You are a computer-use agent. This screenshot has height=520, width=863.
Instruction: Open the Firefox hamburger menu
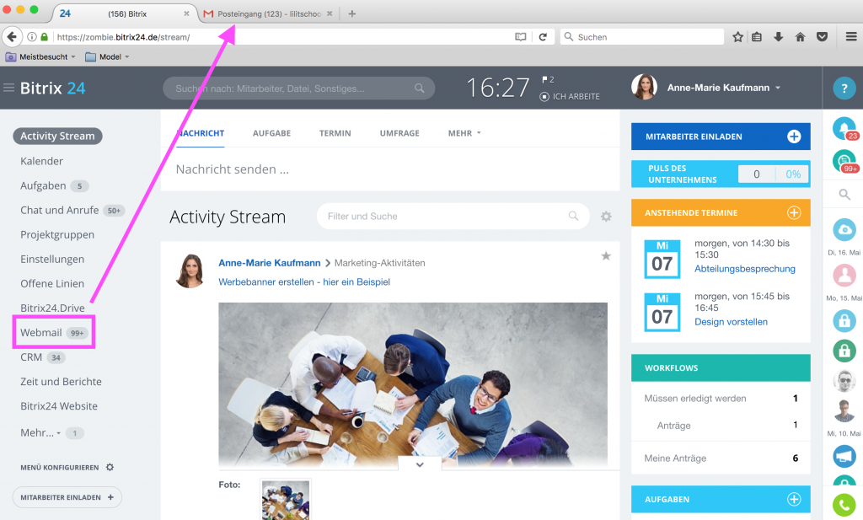click(x=851, y=37)
